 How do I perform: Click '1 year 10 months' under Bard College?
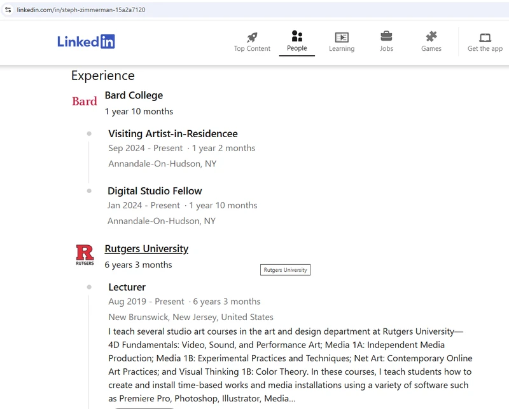tap(139, 112)
